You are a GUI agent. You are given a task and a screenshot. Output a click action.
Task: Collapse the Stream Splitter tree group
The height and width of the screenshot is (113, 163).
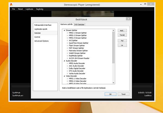pyautogui.click(x=64, y=30)
